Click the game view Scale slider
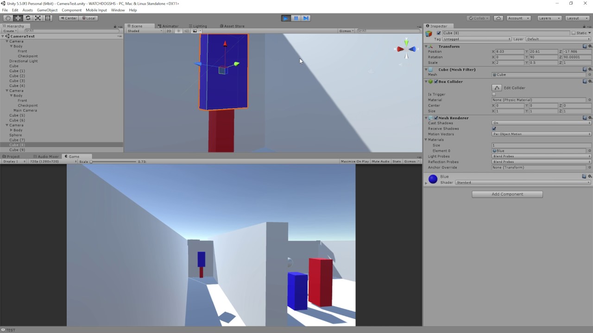Screen dimensions: 593x333 click(x=114, y=162)
